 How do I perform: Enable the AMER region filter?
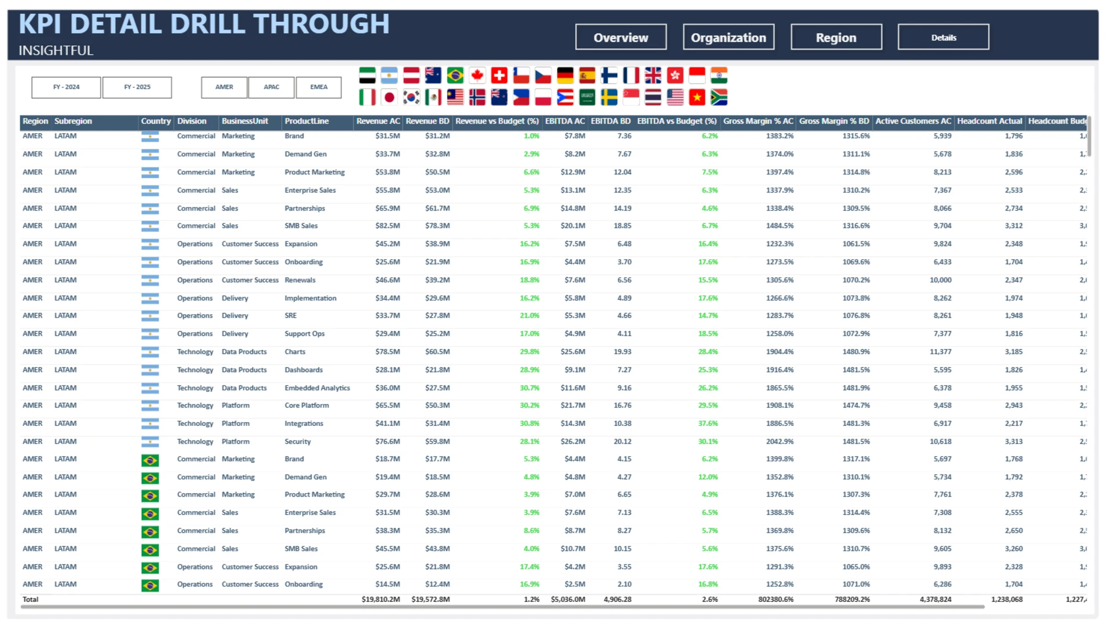point(224,87)
